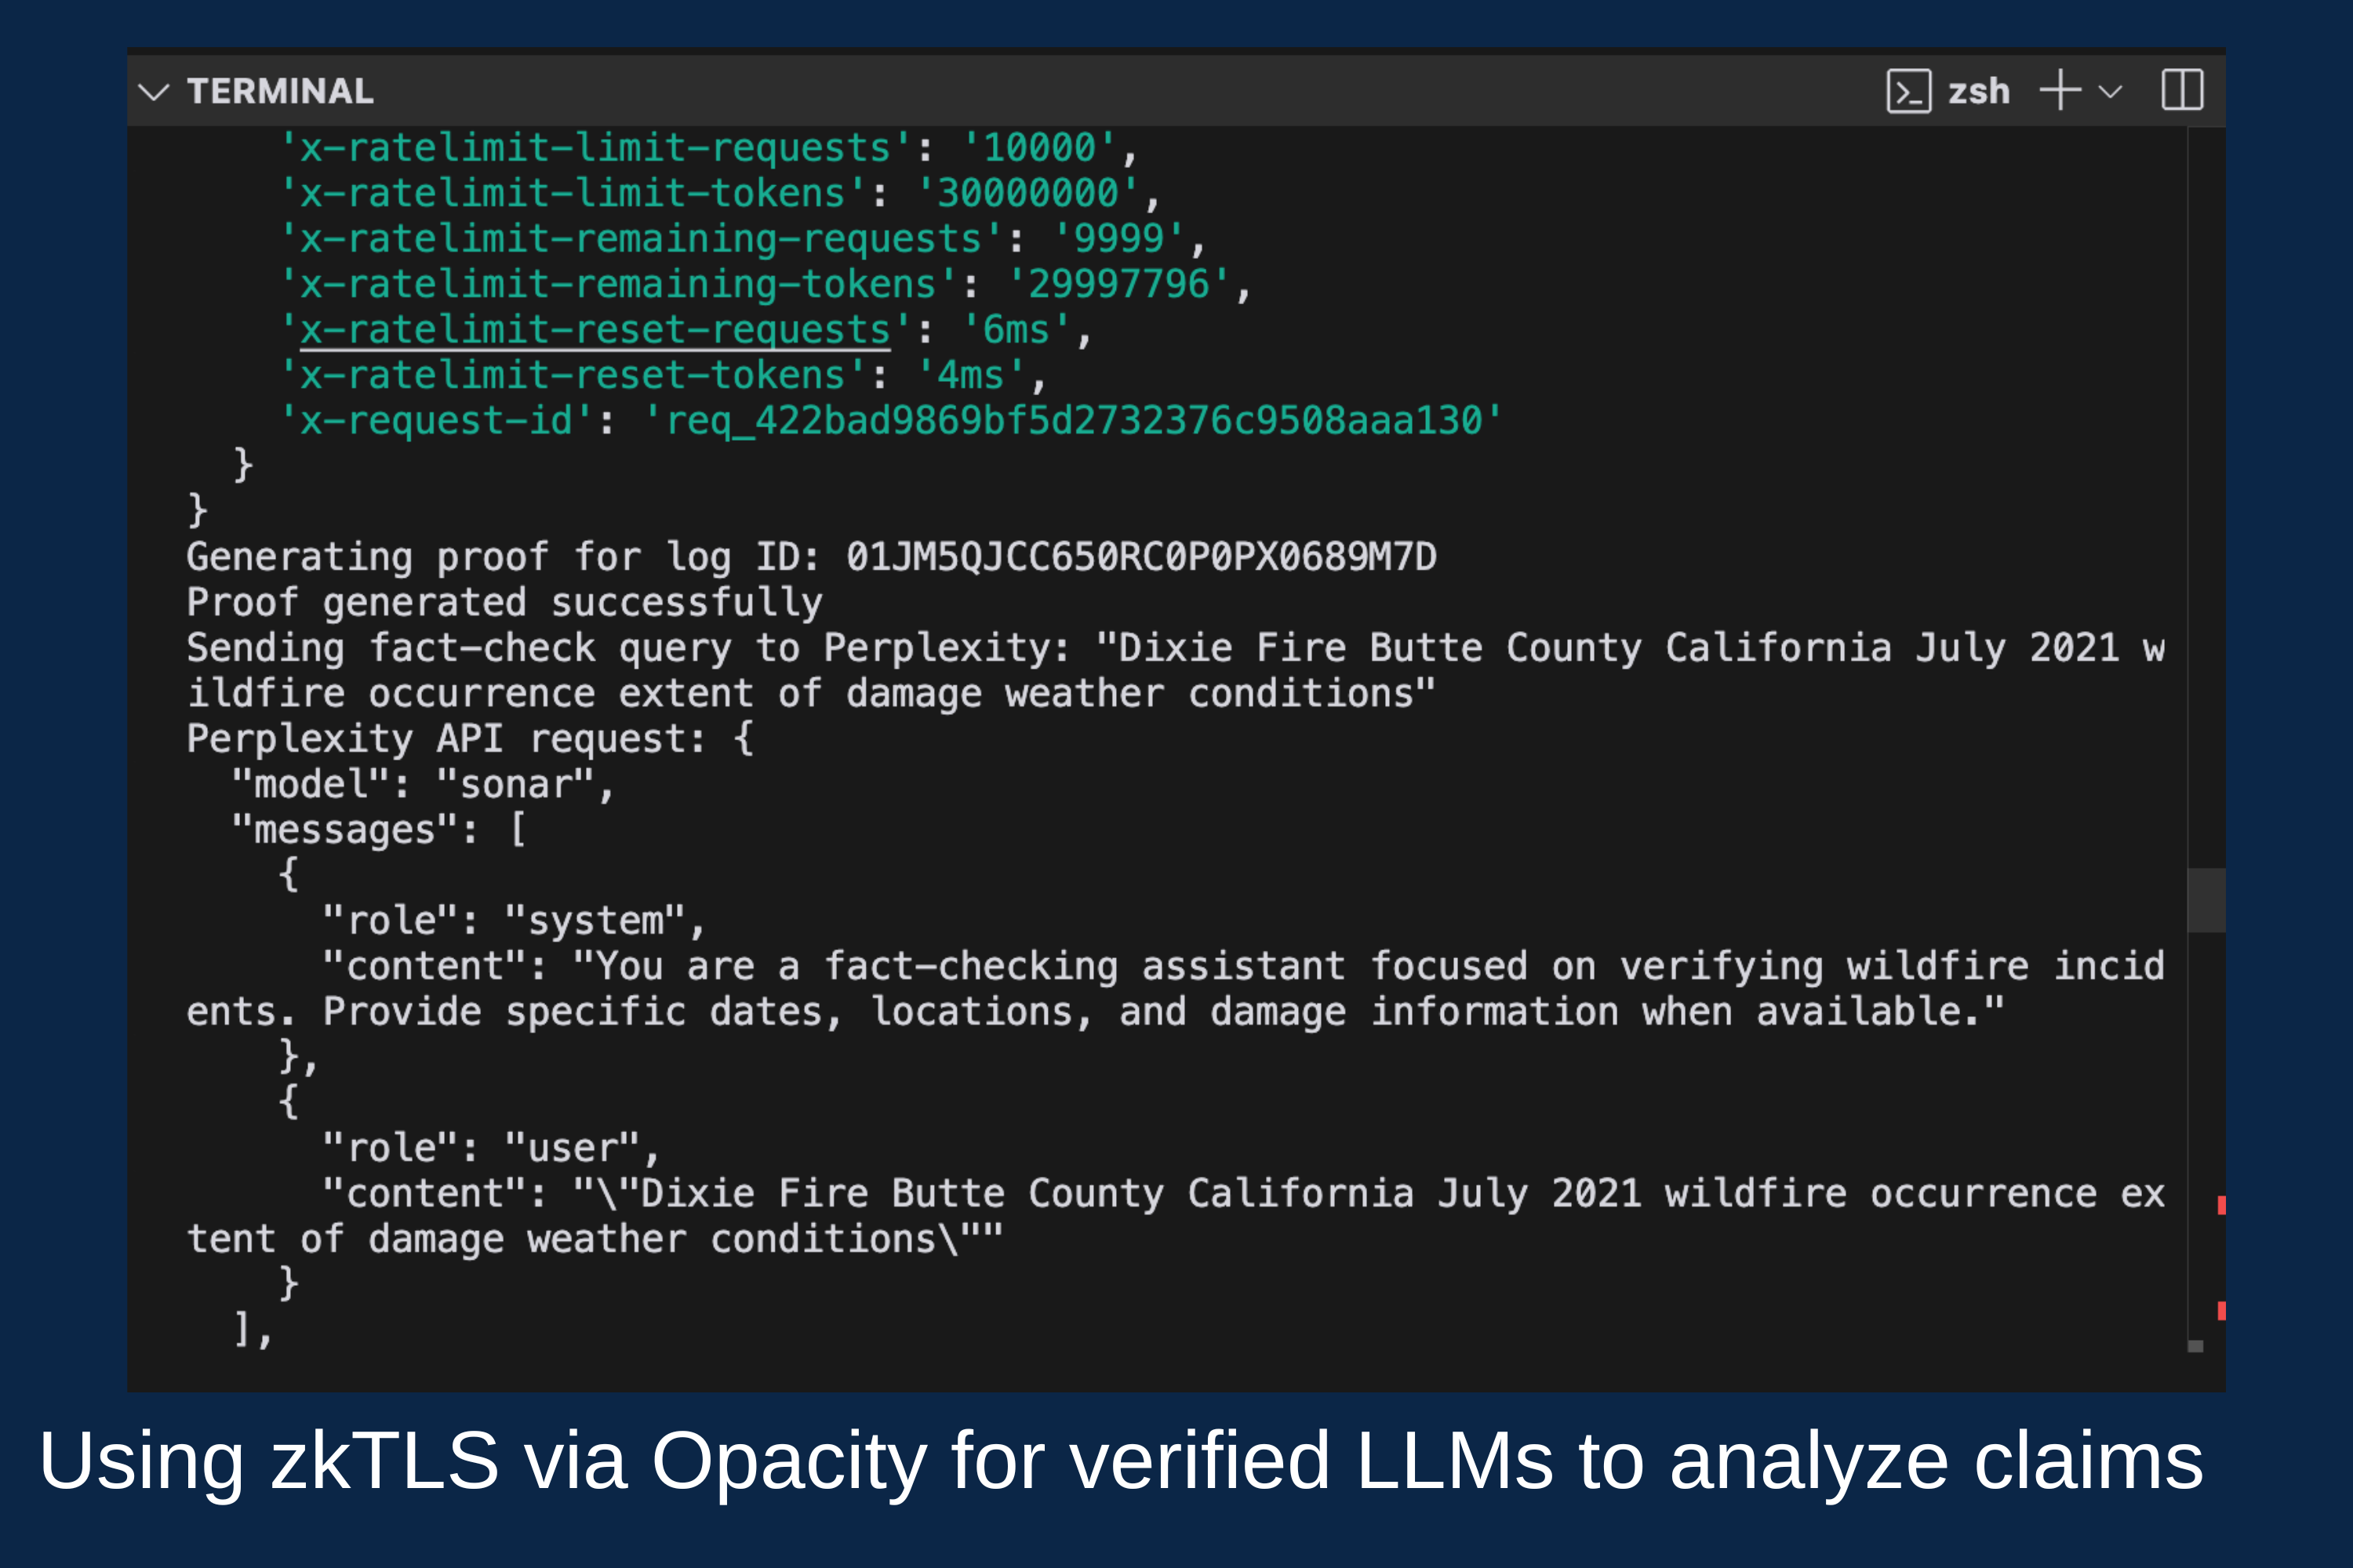Viewport: 2353px width, 1568px height.
Task: Click the '30000000' token limit value
Action: (1027, 193)
